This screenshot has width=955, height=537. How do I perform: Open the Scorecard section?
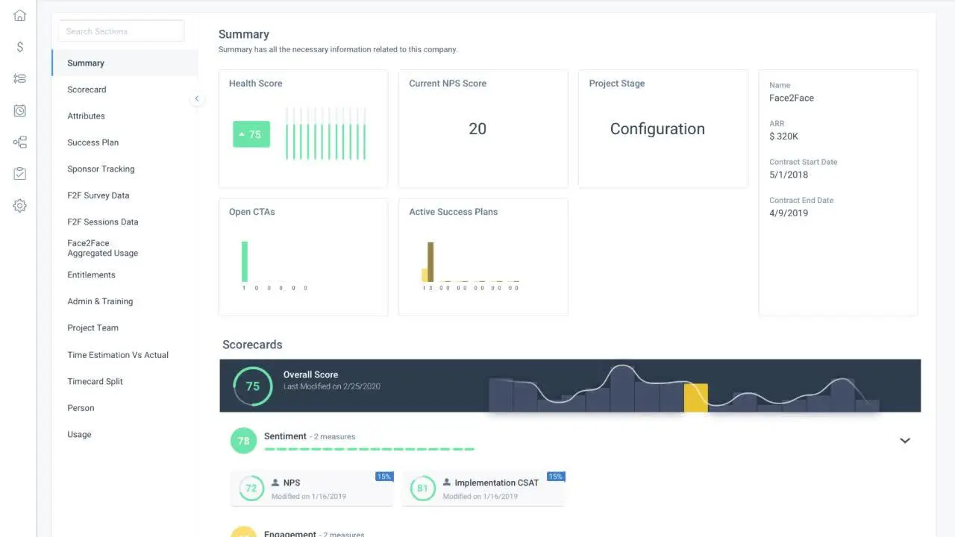click(87, 89)
